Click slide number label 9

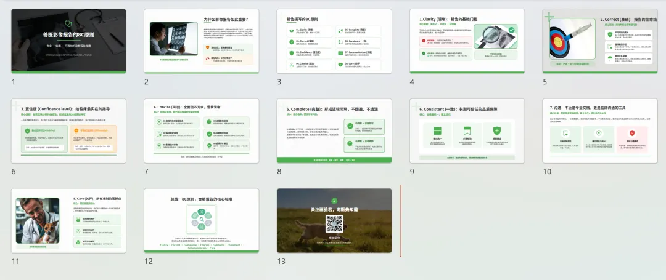click(412, 172)
